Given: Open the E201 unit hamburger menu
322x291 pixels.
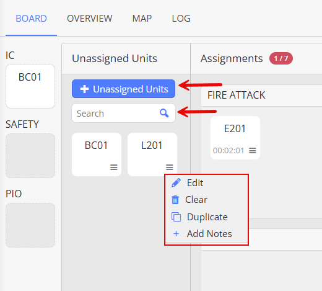Looking at the screenshot, I should click(x=253, y=150).
